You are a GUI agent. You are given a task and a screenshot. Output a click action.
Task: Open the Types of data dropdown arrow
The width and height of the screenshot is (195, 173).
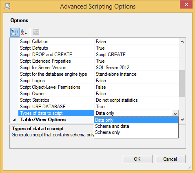click(x=175, y=113)
